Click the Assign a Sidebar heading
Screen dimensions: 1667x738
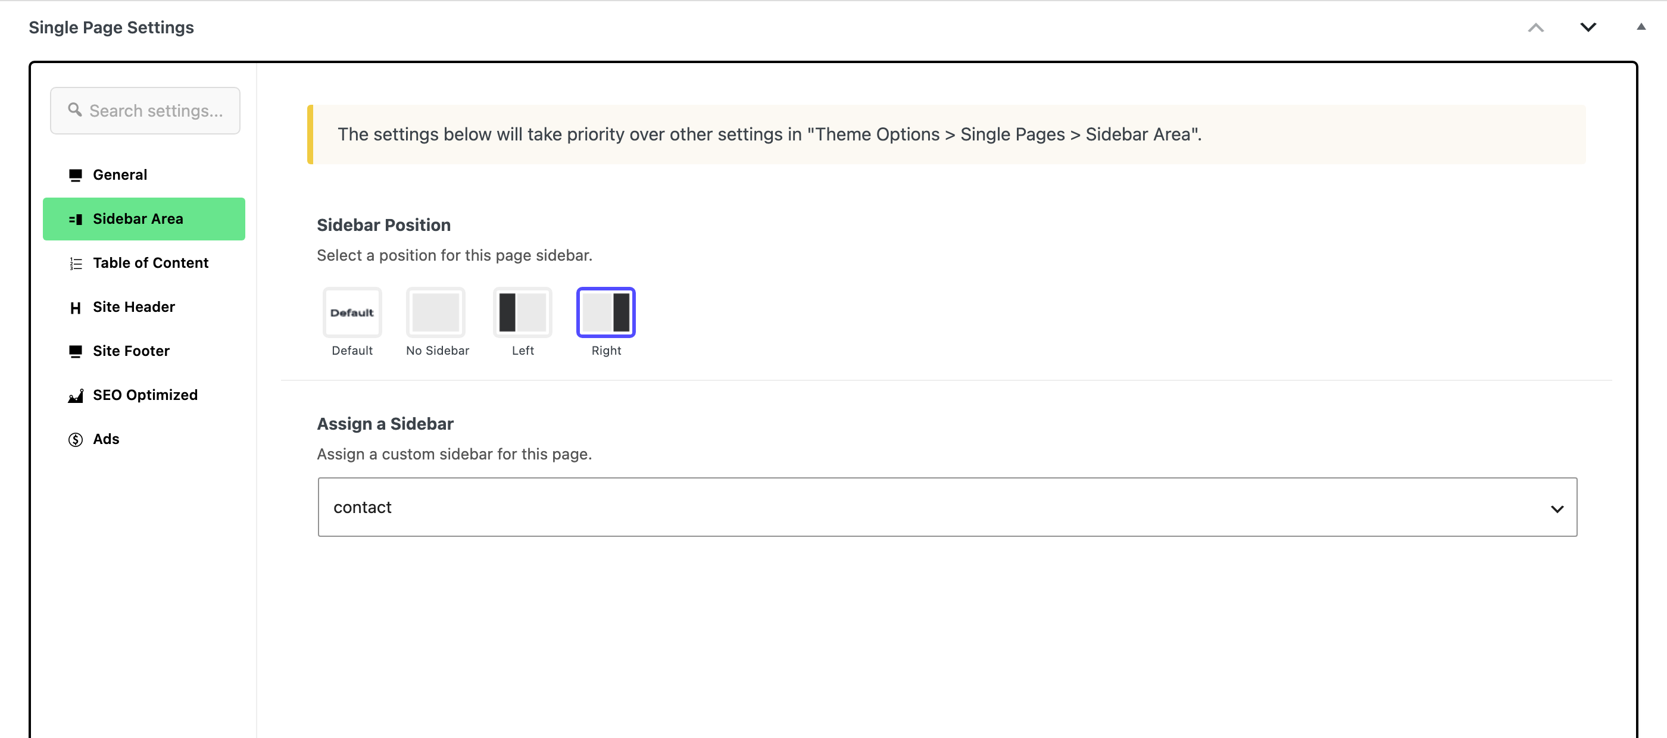coord(385,424)
